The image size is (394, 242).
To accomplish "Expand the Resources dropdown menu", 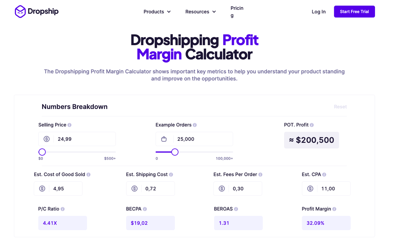I will click(201, 12).
